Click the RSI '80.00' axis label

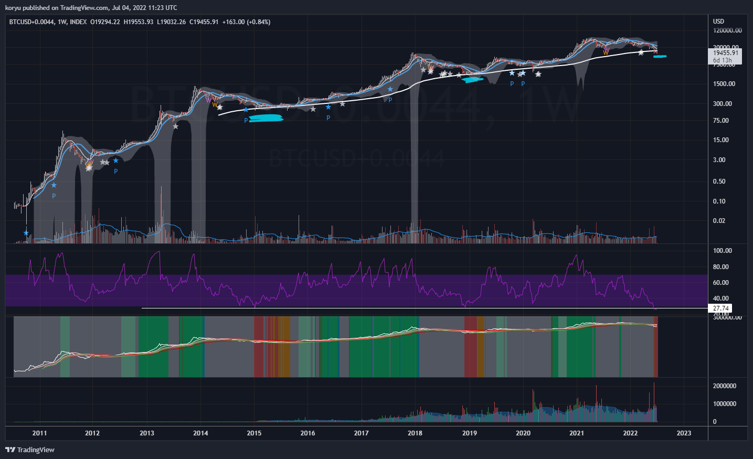pos(721,267)
